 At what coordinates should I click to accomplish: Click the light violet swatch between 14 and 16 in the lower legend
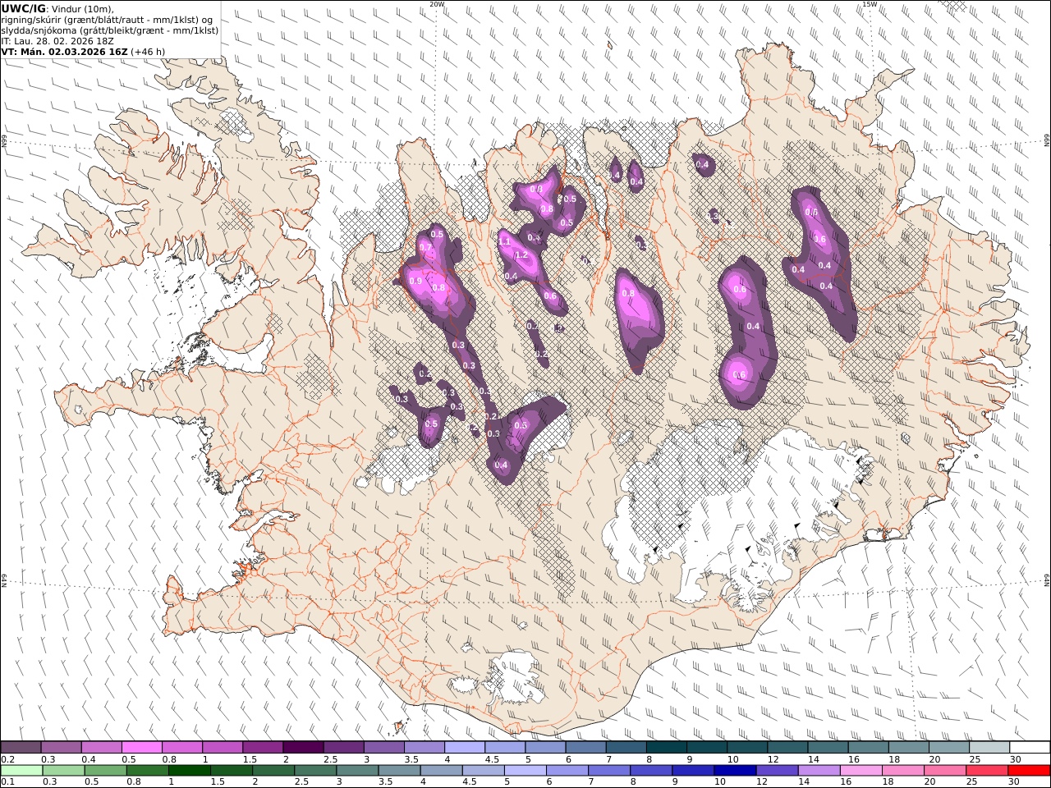819,771
